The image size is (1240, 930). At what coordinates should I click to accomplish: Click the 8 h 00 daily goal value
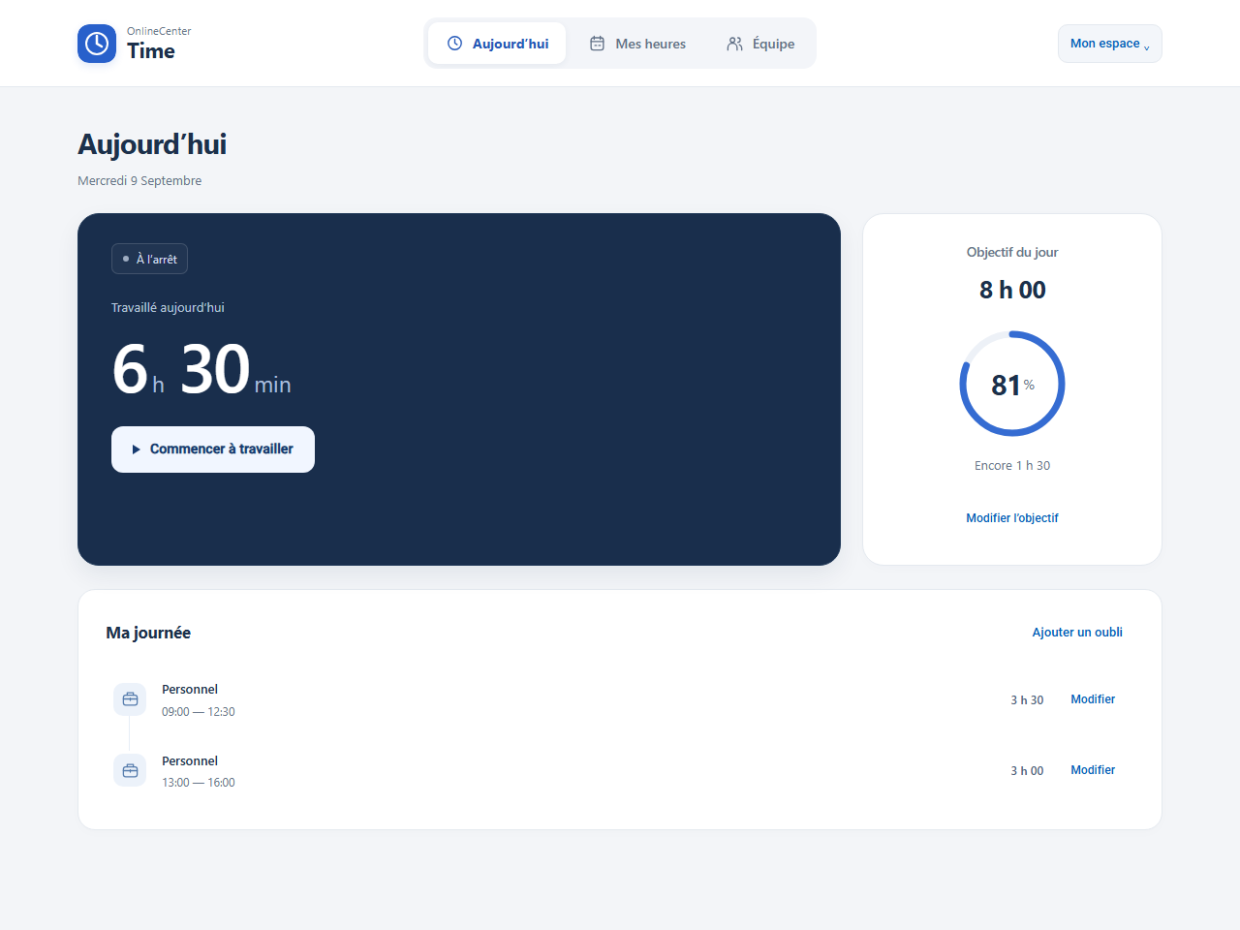click(x=1012, y=290)
